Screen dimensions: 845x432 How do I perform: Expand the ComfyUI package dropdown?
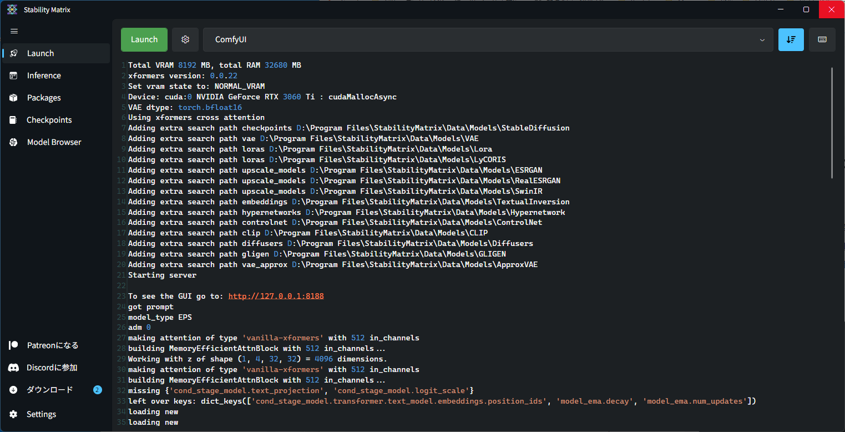pos(488,39)
